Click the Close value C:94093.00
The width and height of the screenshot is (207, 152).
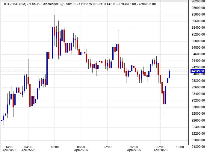152,4
